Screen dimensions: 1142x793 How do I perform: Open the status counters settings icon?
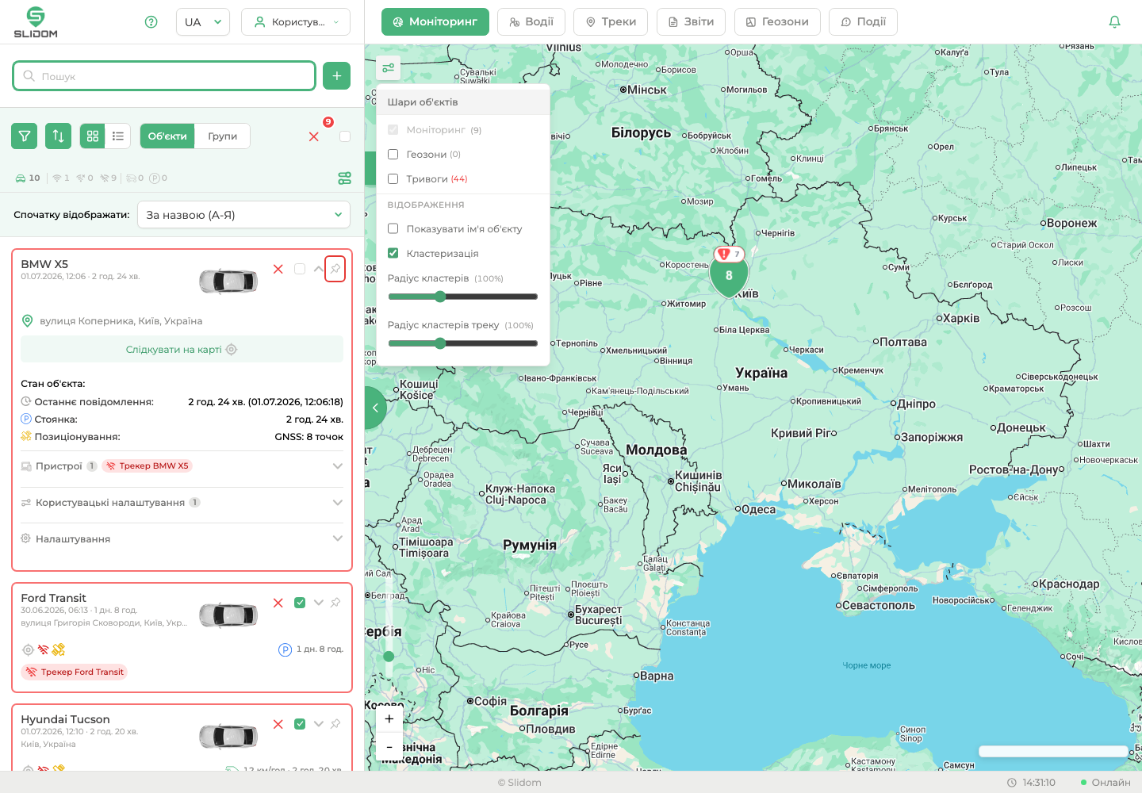tap(344, 178)
